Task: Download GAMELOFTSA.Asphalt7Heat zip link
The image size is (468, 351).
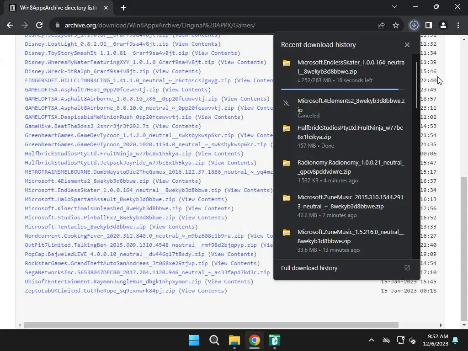Action: tap(91, 90)
